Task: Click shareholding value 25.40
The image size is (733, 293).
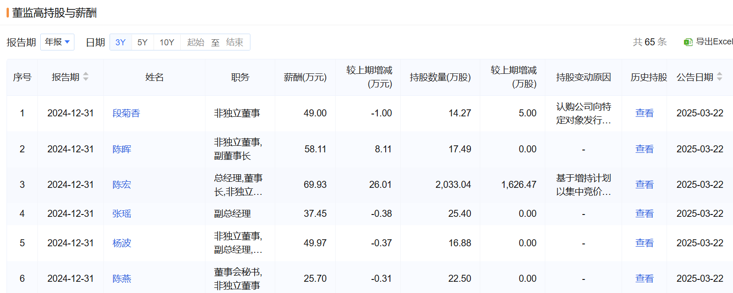Action: pyautogui.click(x=459, y=214)
